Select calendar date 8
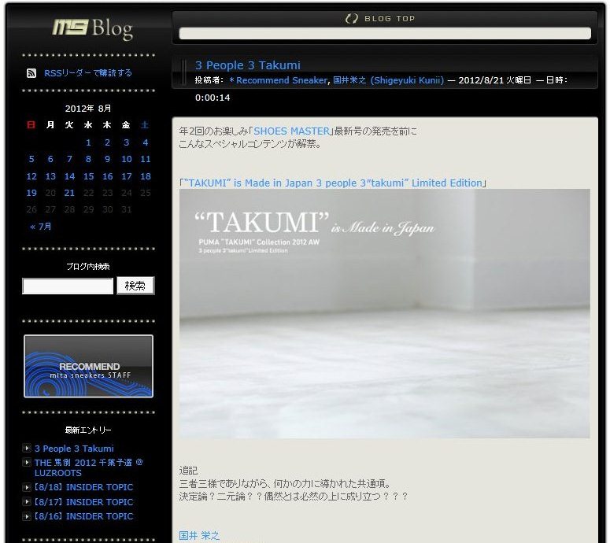Viewport: 610px width, 543px height. tap(88, 159)
